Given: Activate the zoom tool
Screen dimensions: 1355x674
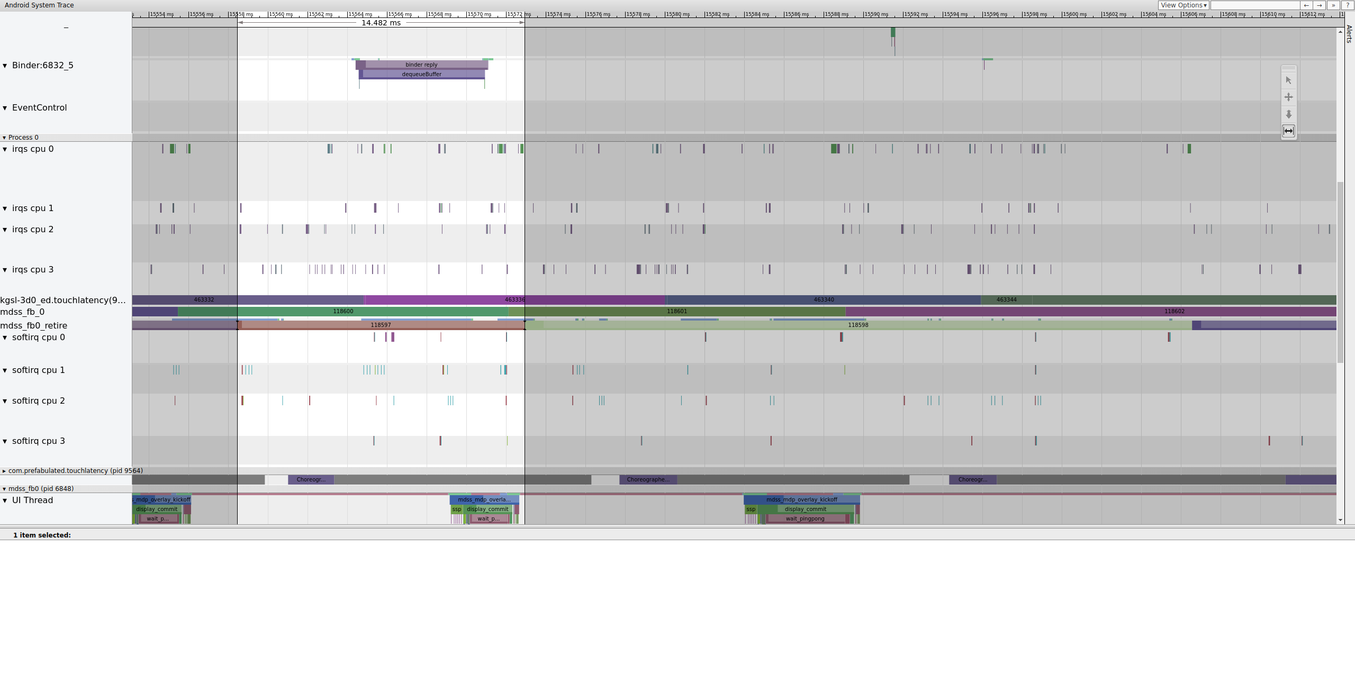Looking at the screenshot, I should 1288,114.
